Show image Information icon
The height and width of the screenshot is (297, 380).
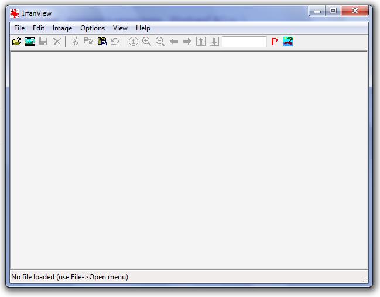pyautogui.click(x=133, y=42)
